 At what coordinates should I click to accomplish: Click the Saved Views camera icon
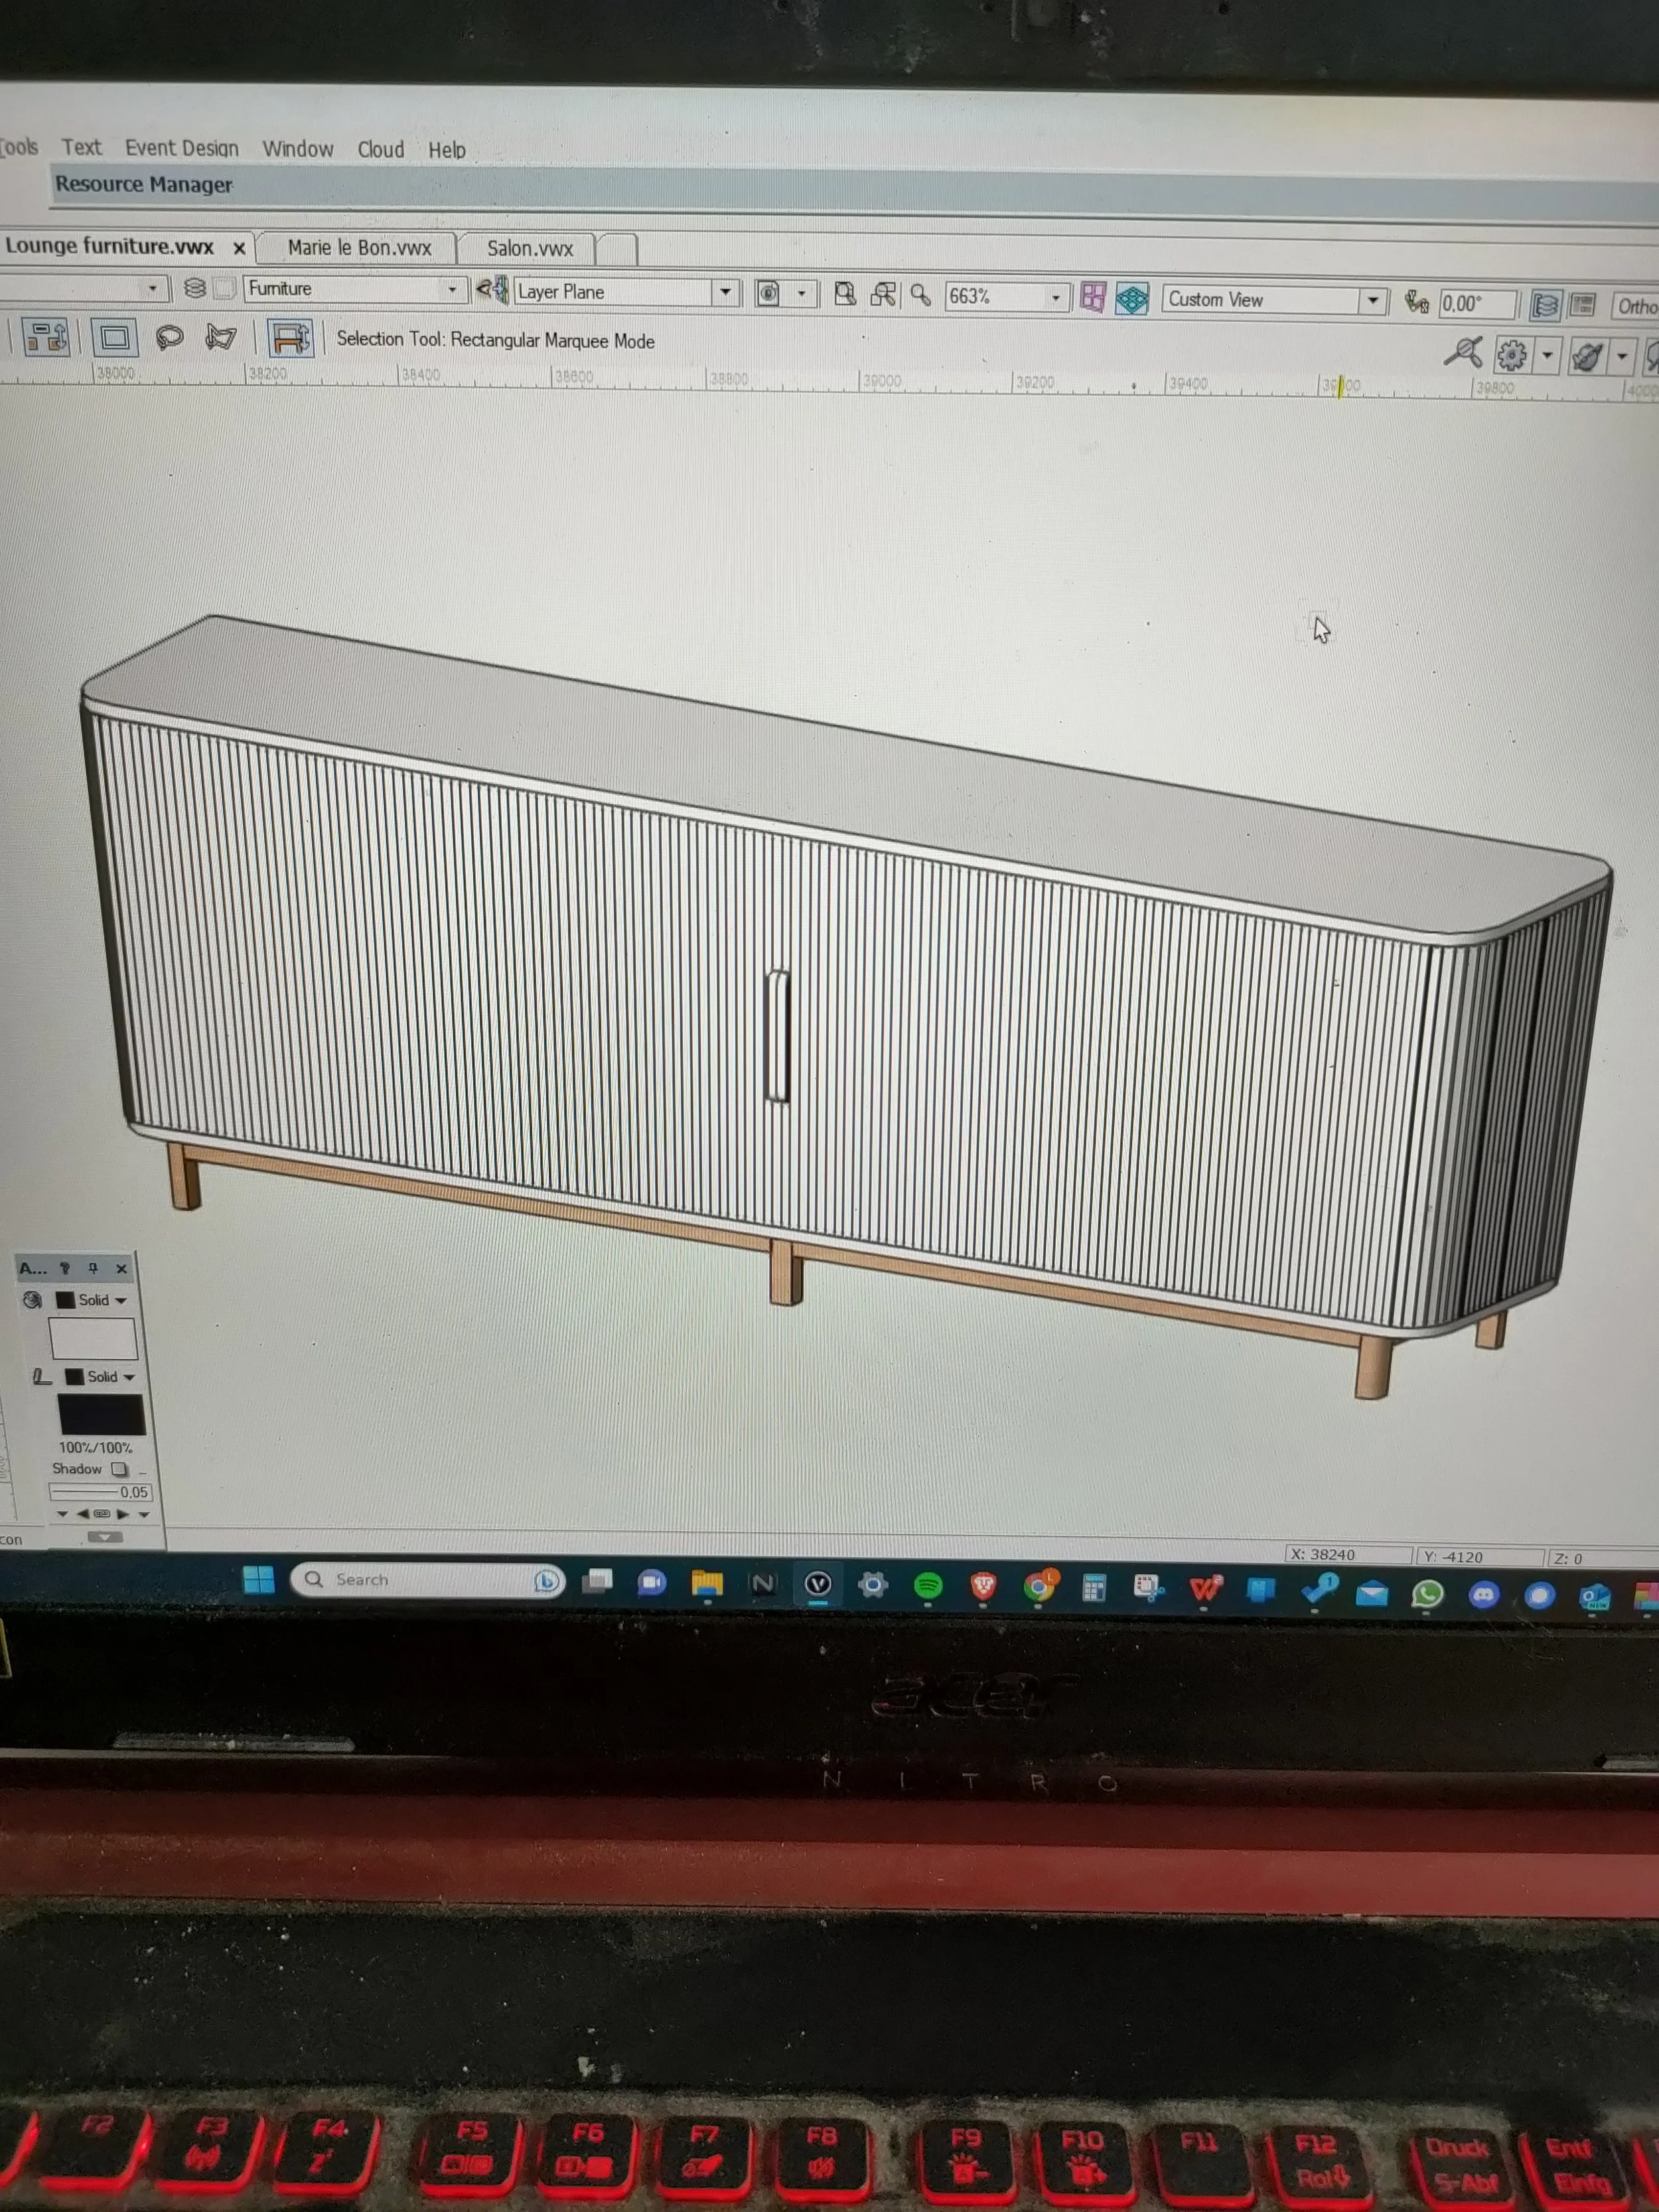point(768,293)
